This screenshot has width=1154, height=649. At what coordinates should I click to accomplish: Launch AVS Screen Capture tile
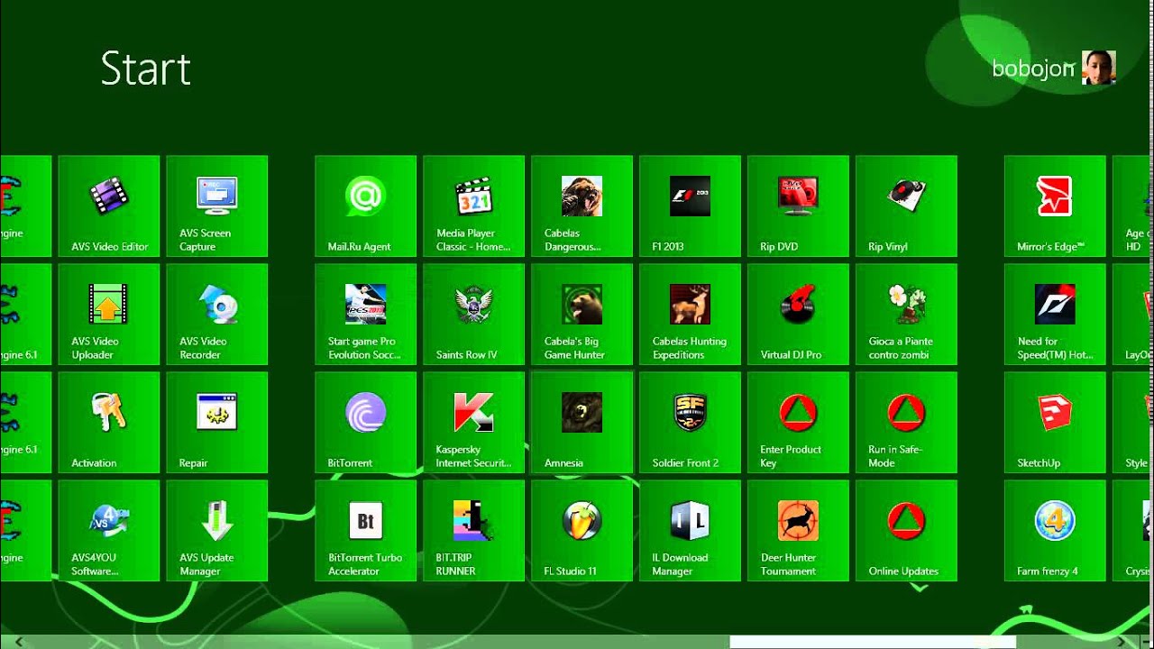(x=217, y=206)
